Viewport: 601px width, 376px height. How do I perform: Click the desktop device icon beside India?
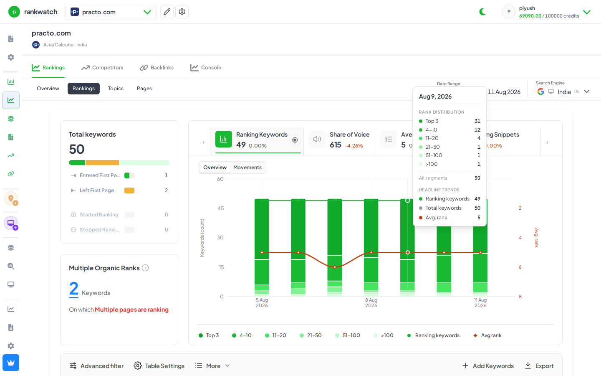551,91
